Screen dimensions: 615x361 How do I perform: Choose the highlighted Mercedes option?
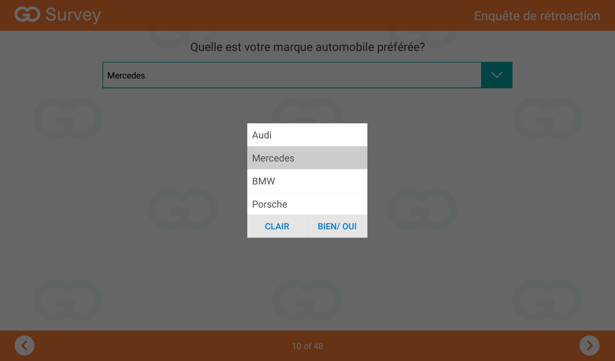307,158
